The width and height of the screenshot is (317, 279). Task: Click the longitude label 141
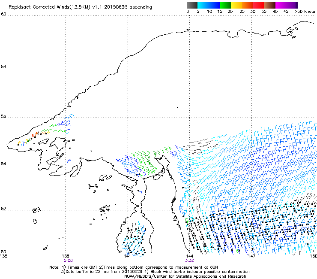click(x=127, y=256)
